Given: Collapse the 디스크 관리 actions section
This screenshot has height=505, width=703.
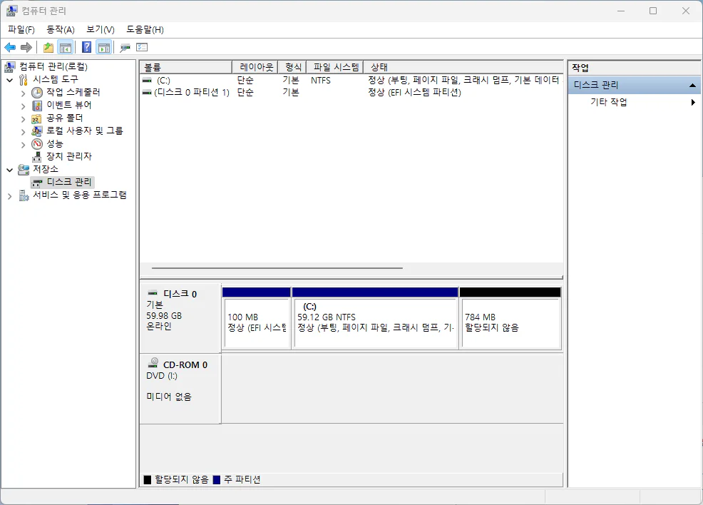Looking at the screenshot, I should [692, 85].
